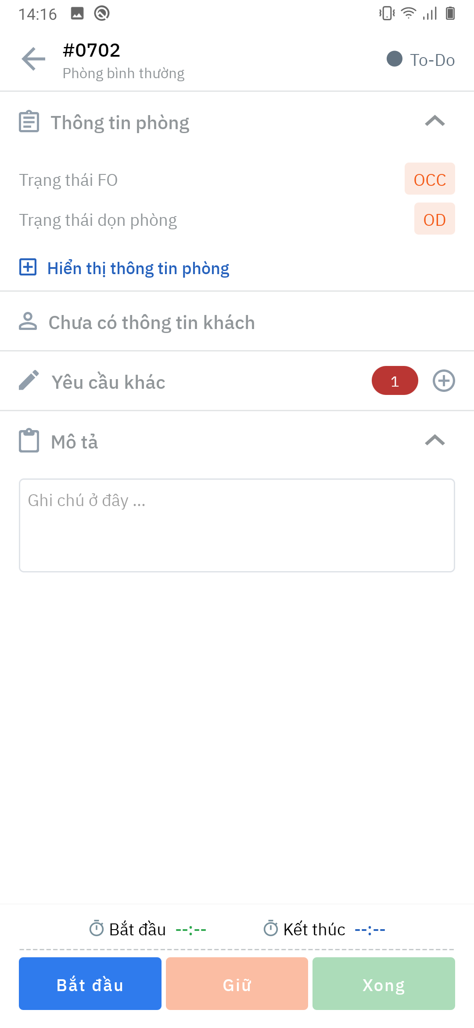Tap the OCC front office status tag
The width and height of the screenshot is (474, 1028).
click(x=430, y=179)
